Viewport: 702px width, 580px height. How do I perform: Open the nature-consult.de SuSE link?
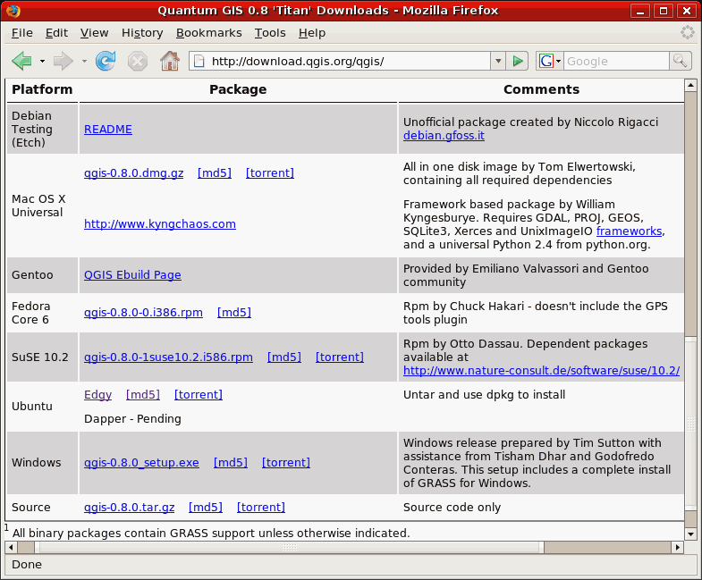pyautogui.click(x=541, y=371)
